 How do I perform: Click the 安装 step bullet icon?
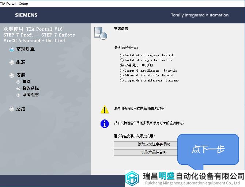pos(12,76)
